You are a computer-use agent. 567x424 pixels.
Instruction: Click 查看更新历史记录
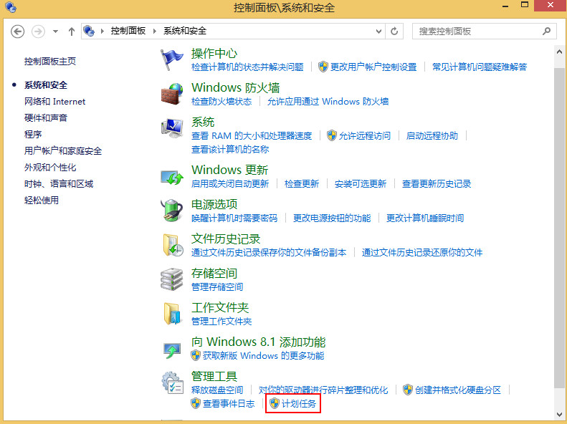point(437,184)
